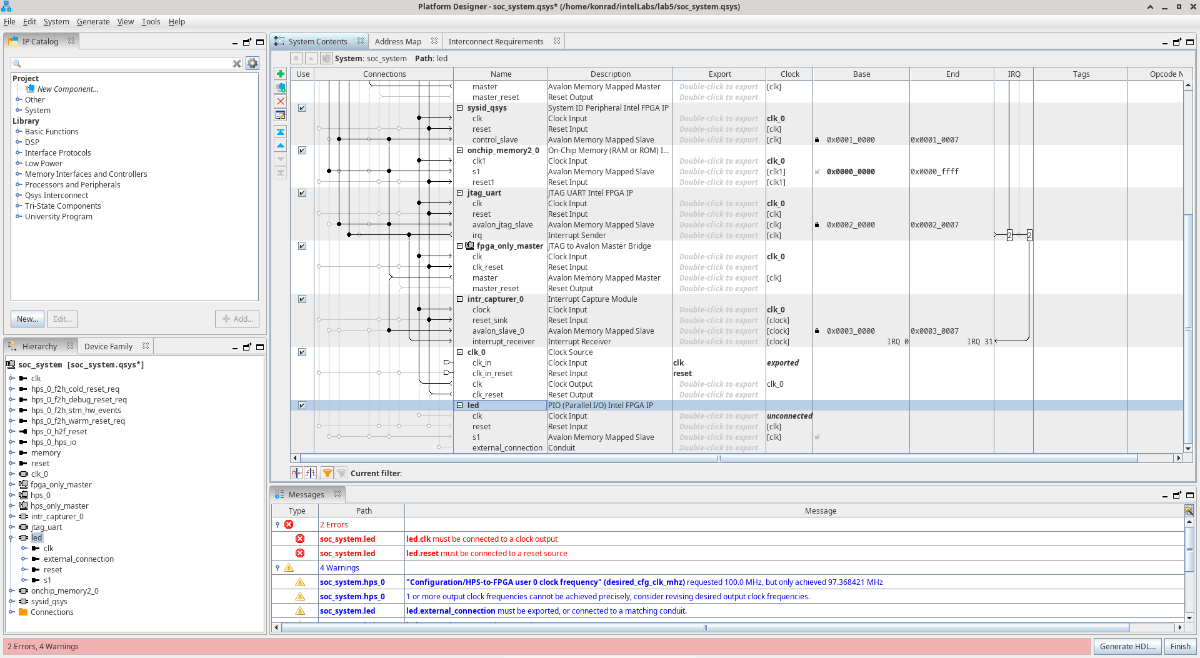The image size is (1200, 658).
Task: Click the red X remove component icon
Action: point(281,101)
